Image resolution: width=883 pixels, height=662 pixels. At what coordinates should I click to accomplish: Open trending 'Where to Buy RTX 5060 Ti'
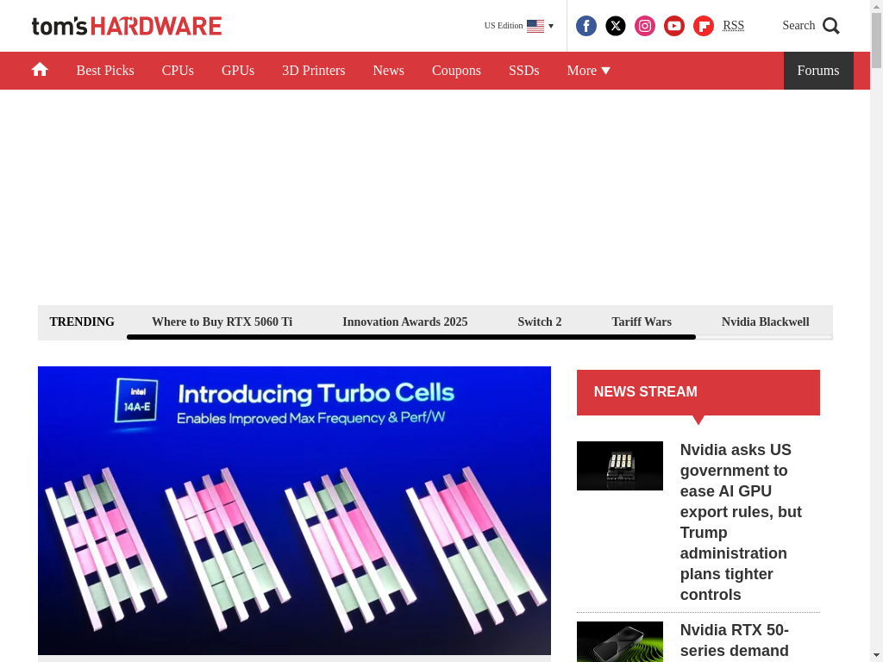click(222, 322)
